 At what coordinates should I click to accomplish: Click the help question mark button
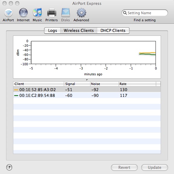click(x=9, y=167)
